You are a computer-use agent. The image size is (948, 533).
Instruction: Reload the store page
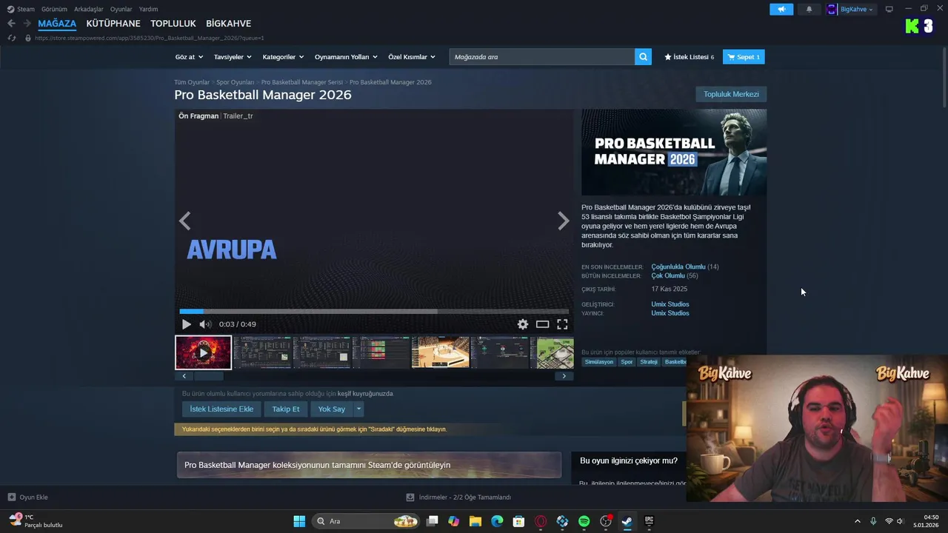coord(12,38)
